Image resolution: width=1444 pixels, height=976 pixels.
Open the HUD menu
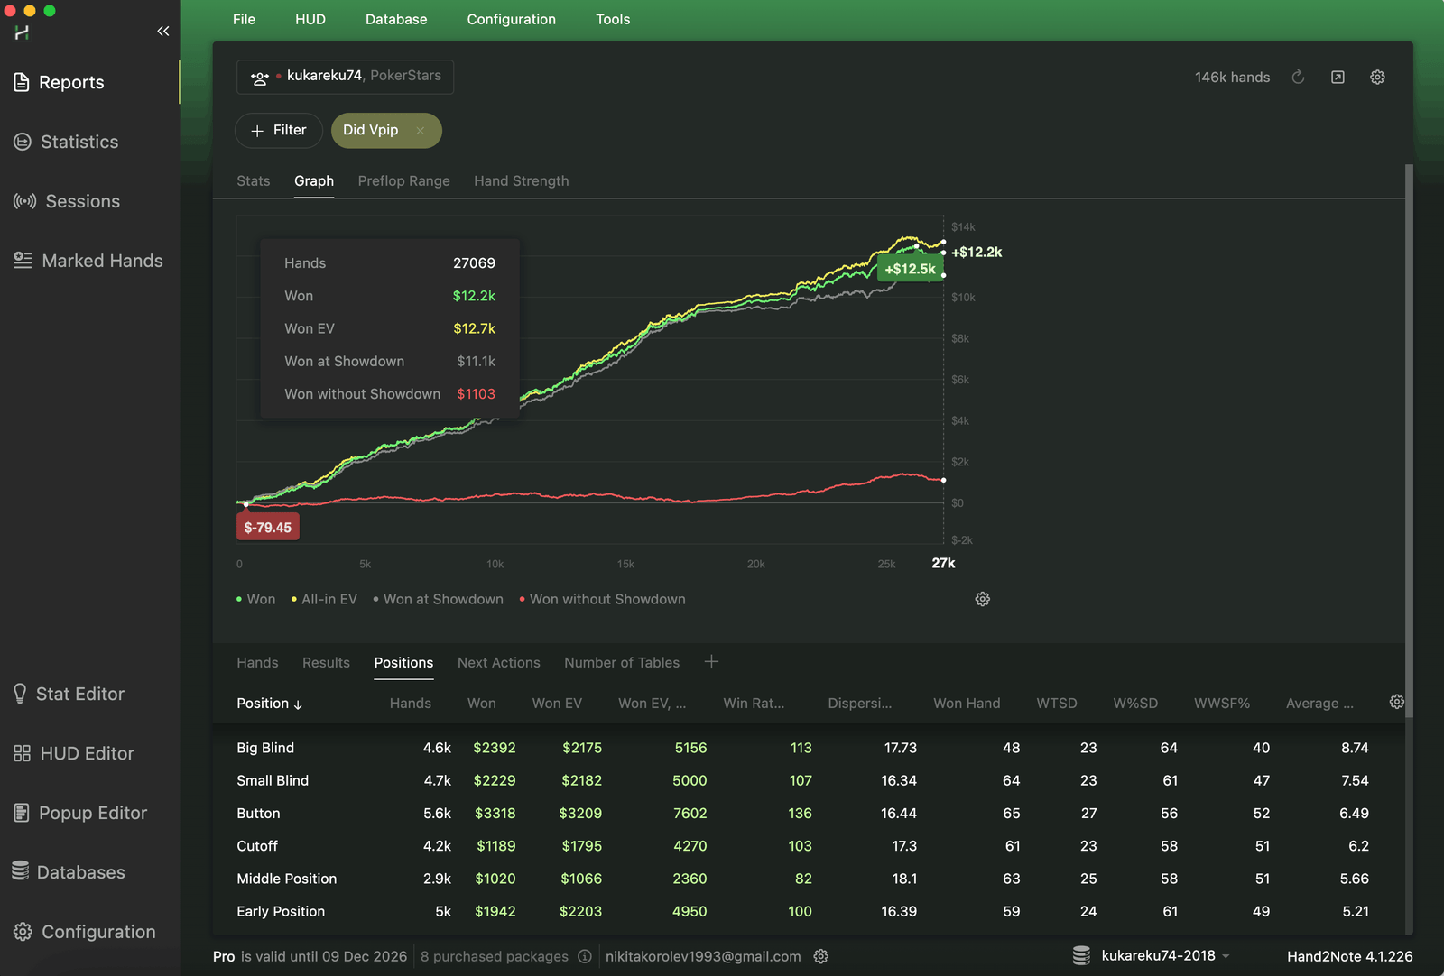coord(310,19)
